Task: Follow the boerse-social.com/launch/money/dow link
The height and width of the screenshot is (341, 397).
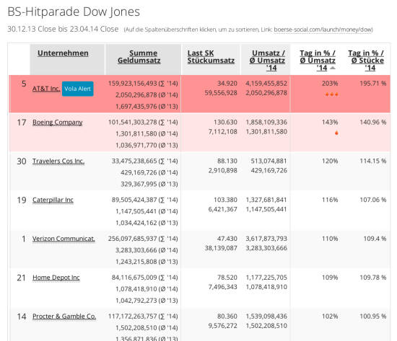Action: (x=323, y=30)
